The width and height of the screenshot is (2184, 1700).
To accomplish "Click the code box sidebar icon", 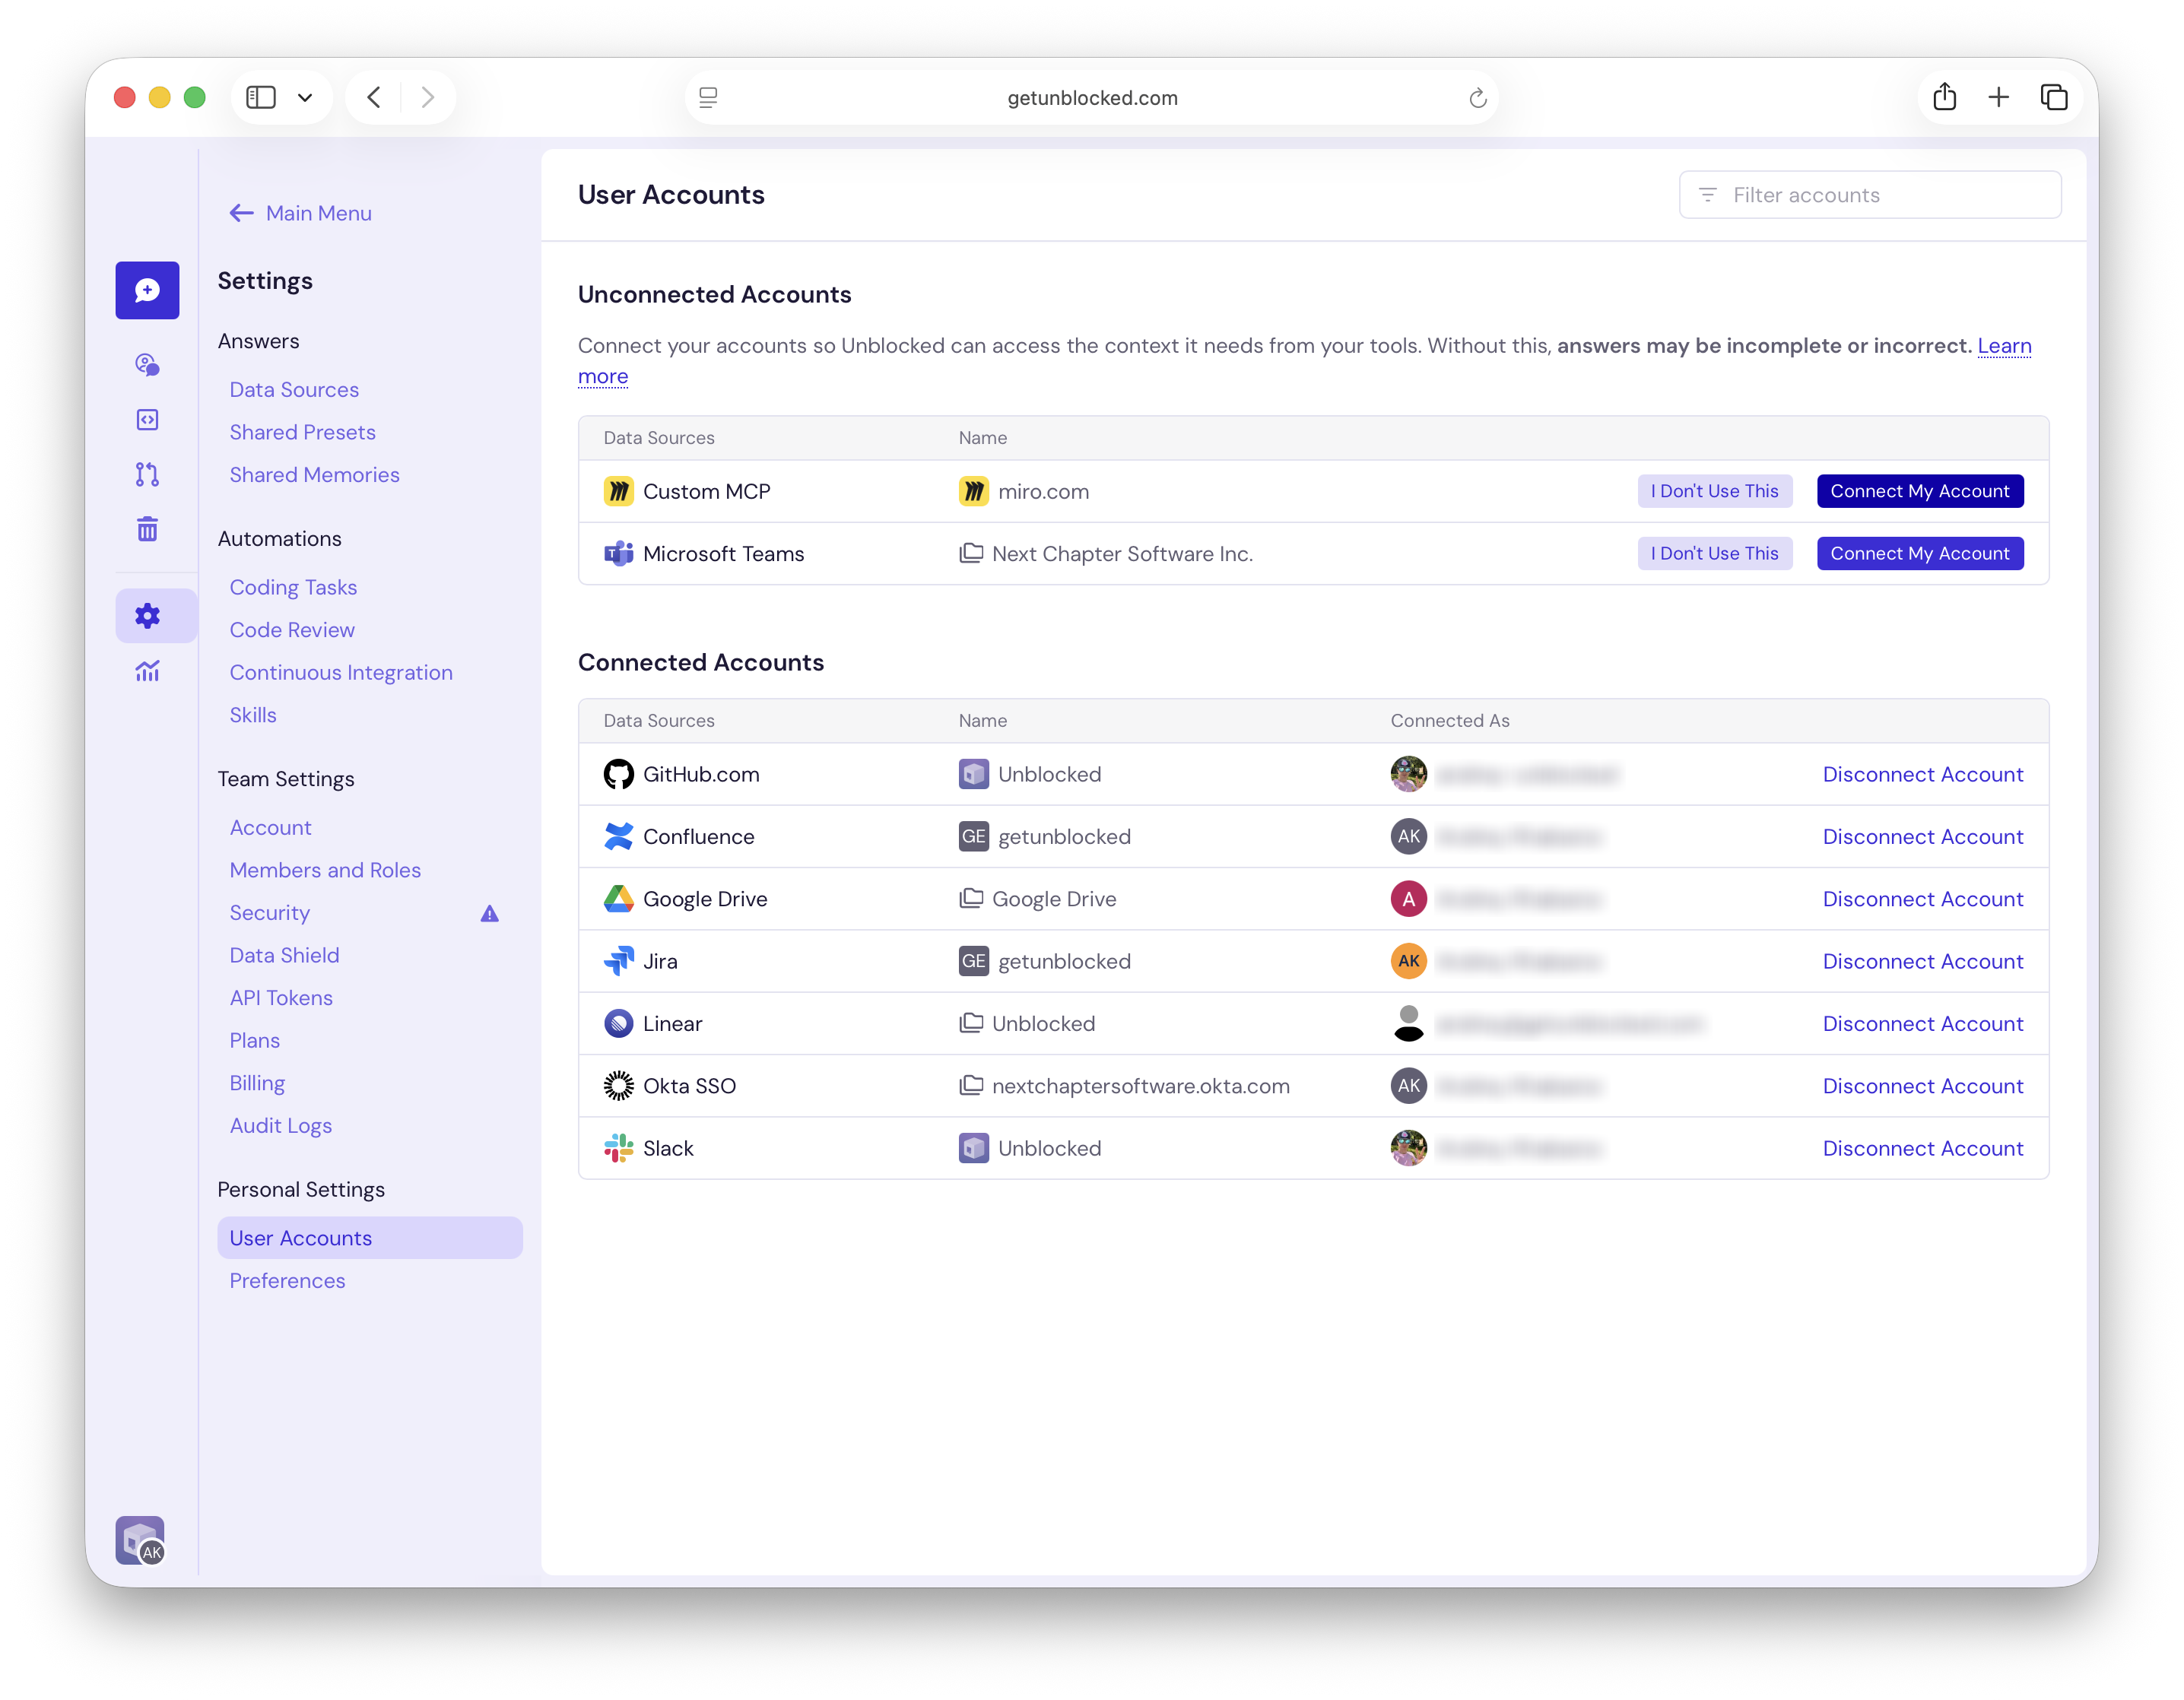I will click(x=147, y=419).
